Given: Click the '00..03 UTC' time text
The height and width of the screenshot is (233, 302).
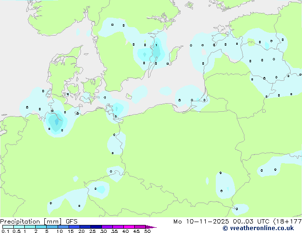Looking at the screenshot, I should [251, 222].
